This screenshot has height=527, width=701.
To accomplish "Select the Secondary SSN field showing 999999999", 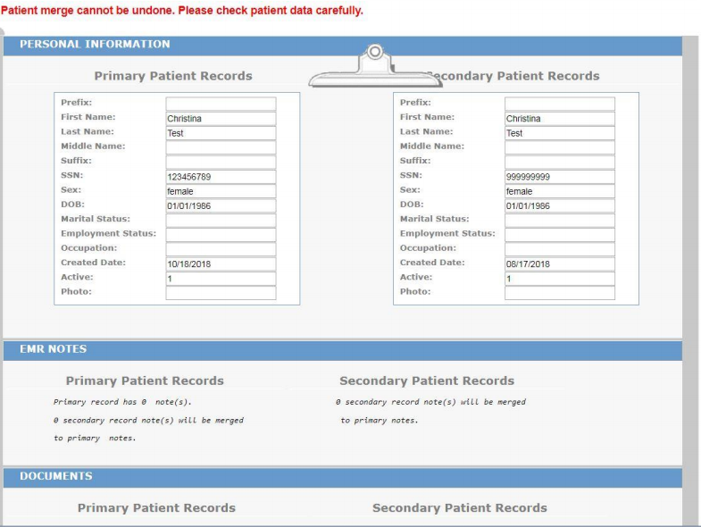I will point(559,177).
